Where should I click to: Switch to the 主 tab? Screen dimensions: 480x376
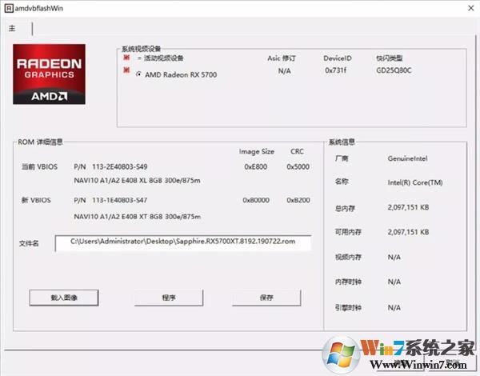pyautogui.click(x=13, y=28)
